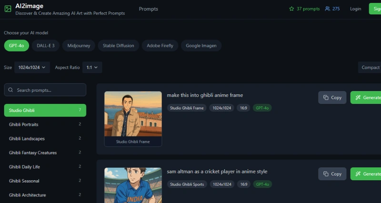Click in the Search prompts field
Image resolution: width=381 pixels, height=203 pixels.
[x=48, y=90]
